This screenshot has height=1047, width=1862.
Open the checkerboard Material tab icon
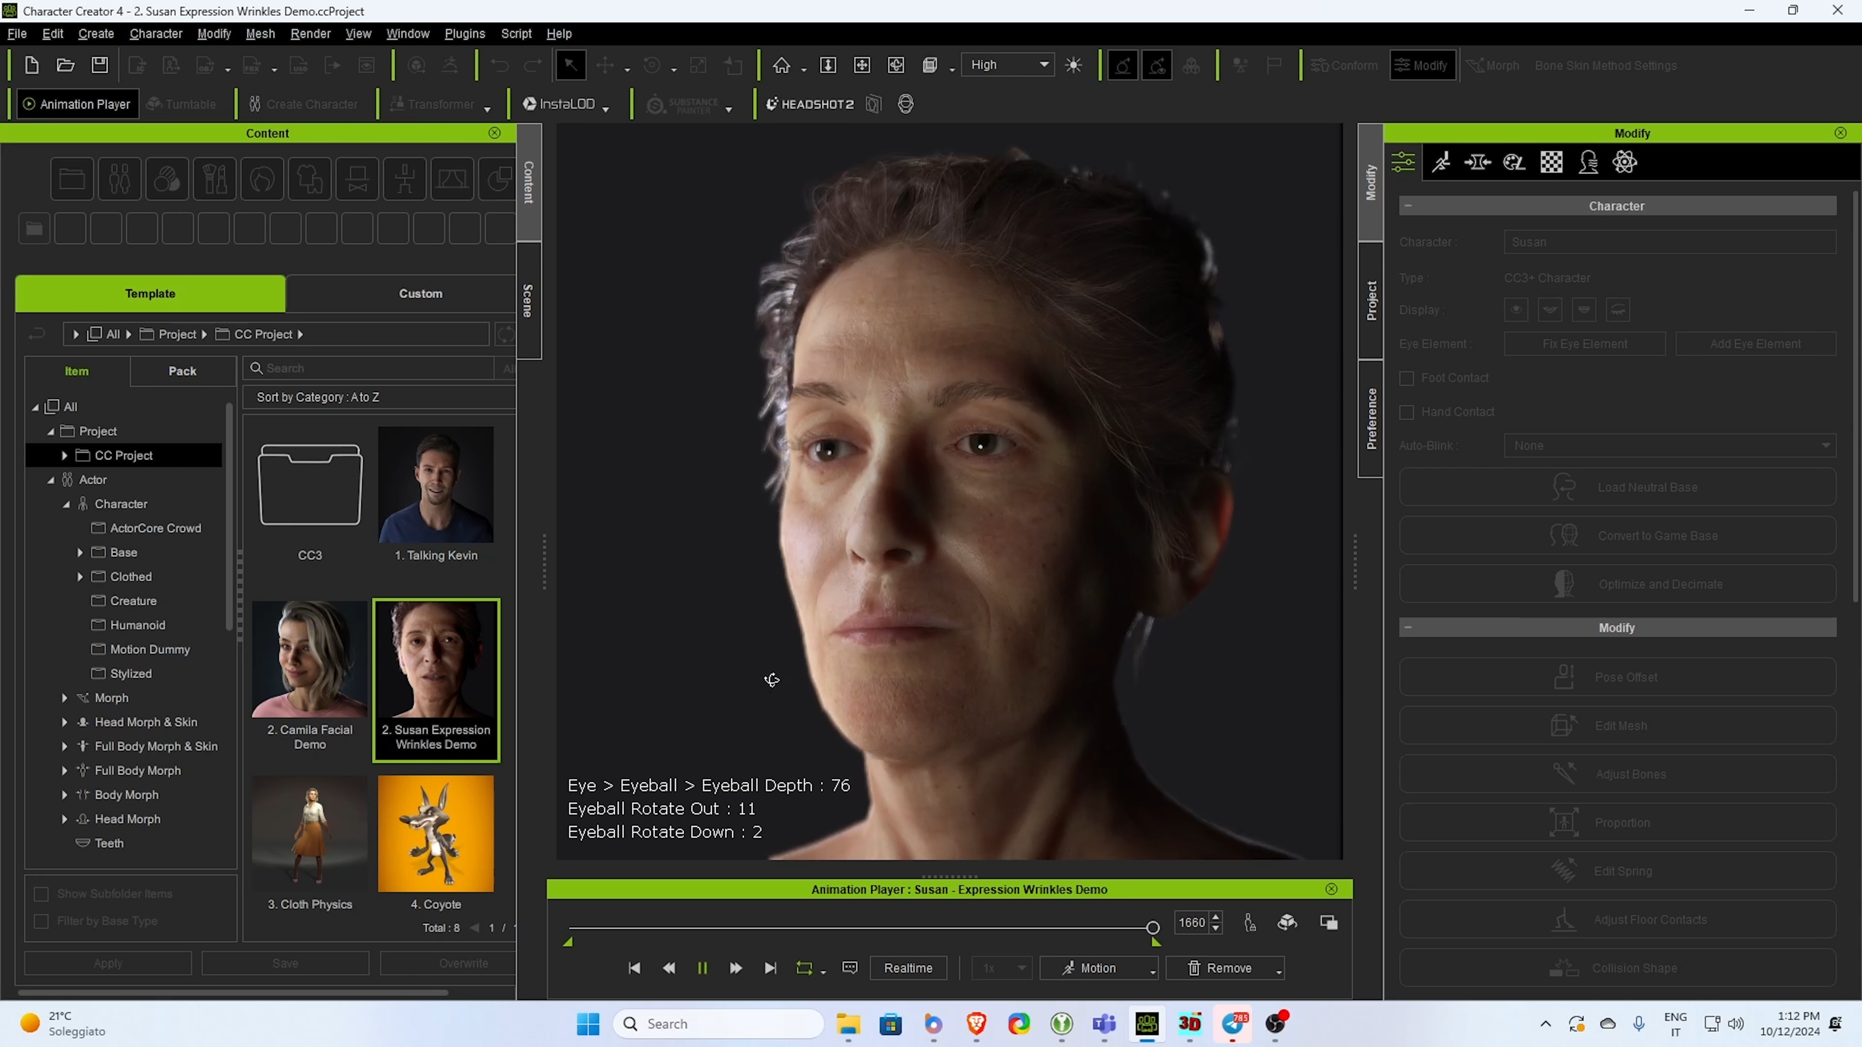tap(1551, 162)
